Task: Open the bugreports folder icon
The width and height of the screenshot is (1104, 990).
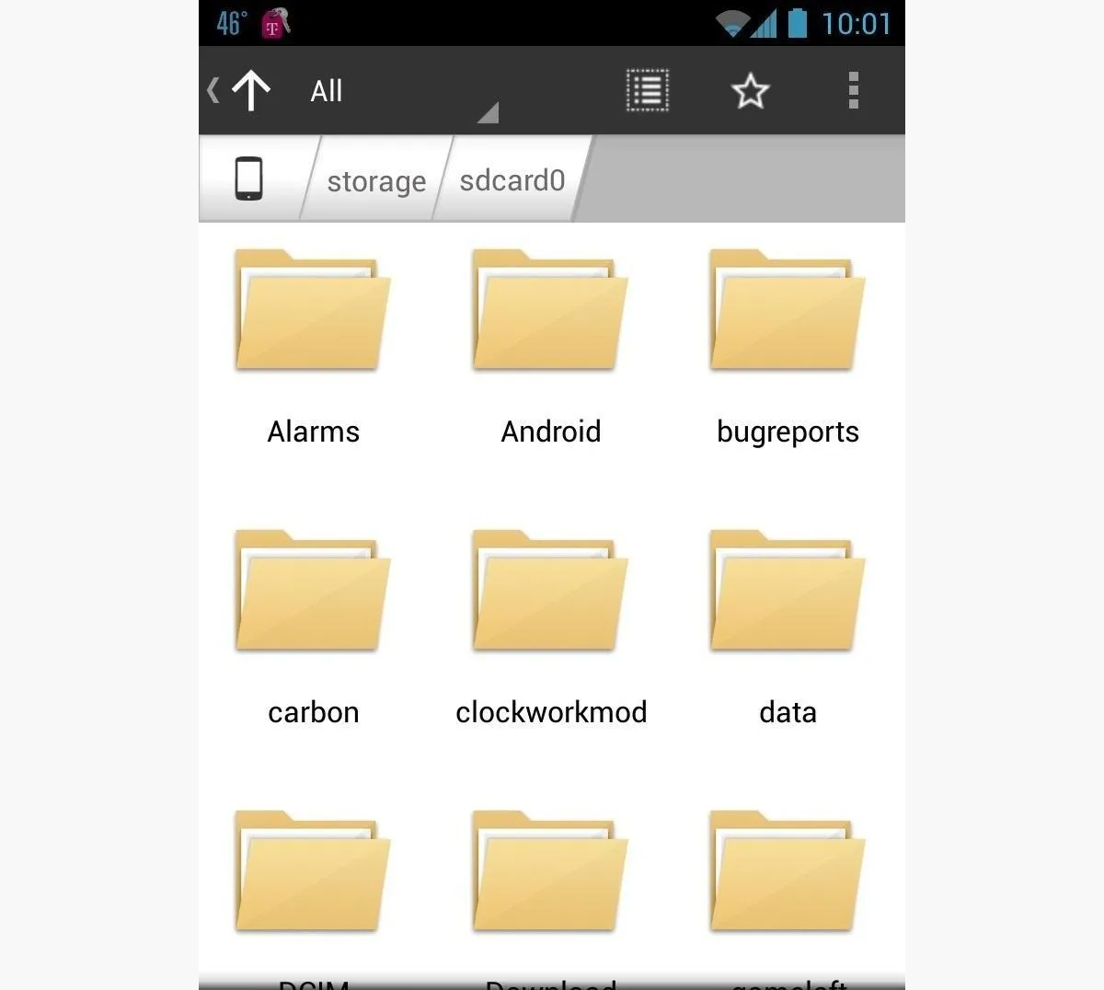Action: [788, 310]
